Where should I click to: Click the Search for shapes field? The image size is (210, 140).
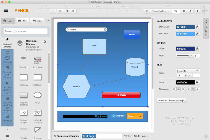[26, 31]
